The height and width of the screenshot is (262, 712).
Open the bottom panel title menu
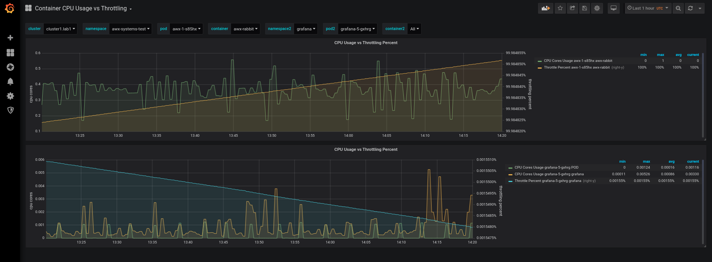(x=366, y=149)
